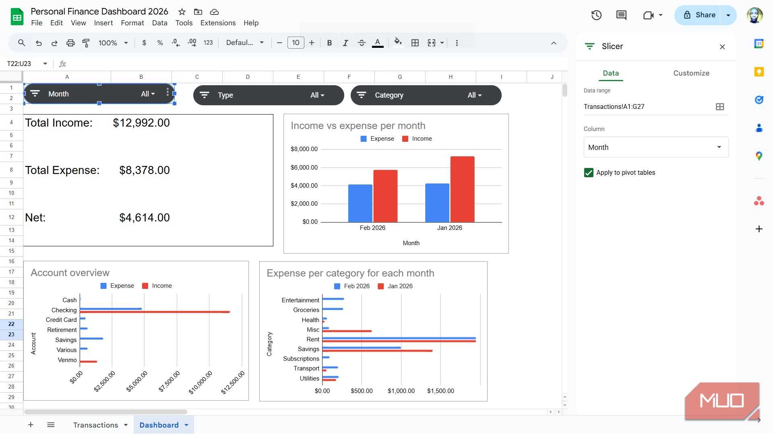Viewport: 773px width, 434px height.
Task: Open the fill color picker
Action: (398, 43)
